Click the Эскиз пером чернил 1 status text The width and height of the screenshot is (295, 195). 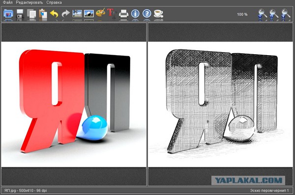(x=269, y=191)
